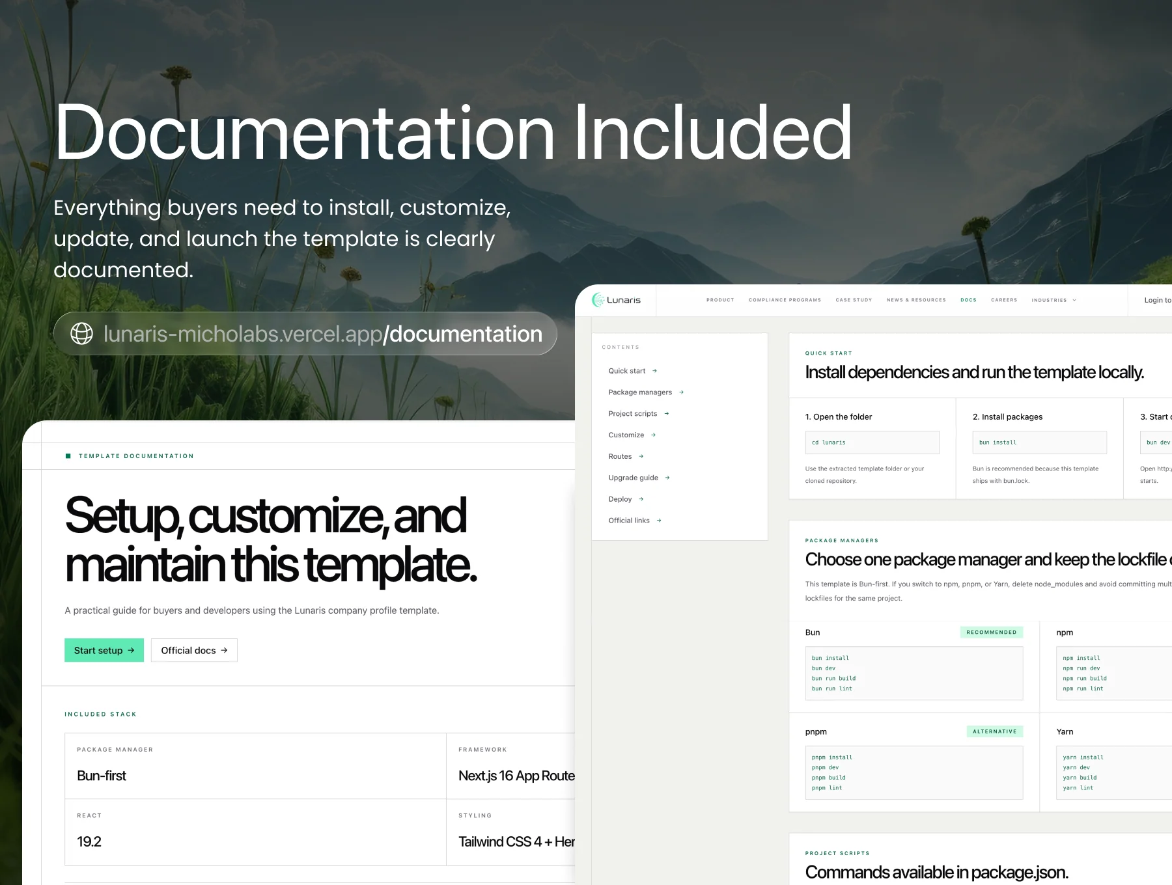This screenshot has width=1172, height=885.
Task: Click the arrow next to Quick start
Action: 654,371
